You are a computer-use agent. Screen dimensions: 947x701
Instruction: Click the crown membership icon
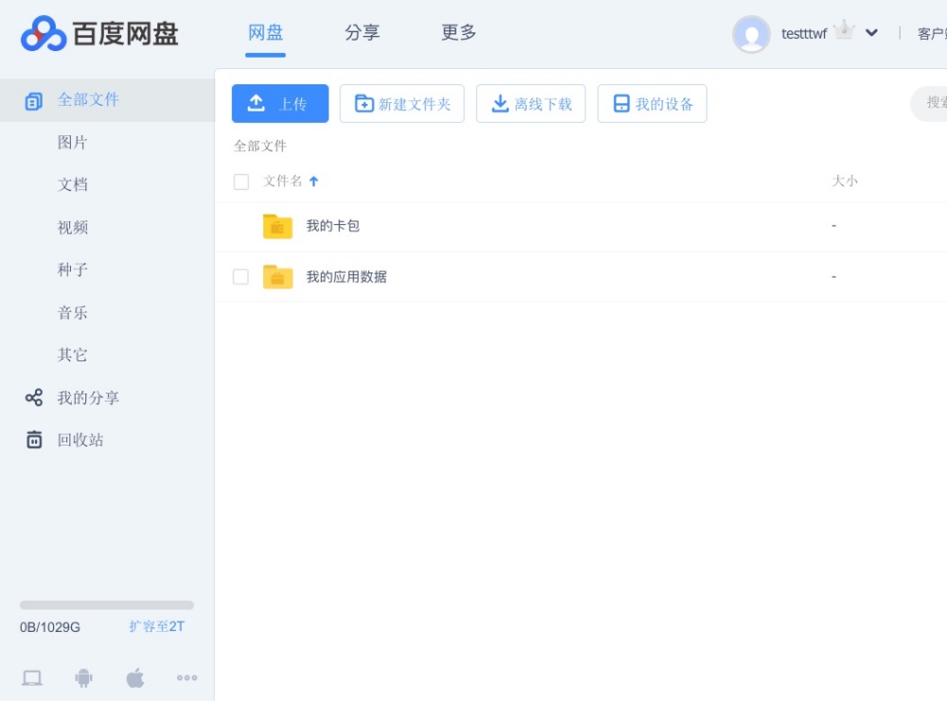pos(844,30)
